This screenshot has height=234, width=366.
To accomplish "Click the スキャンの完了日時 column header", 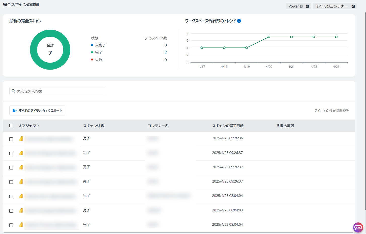I will (x=228, y=126).
